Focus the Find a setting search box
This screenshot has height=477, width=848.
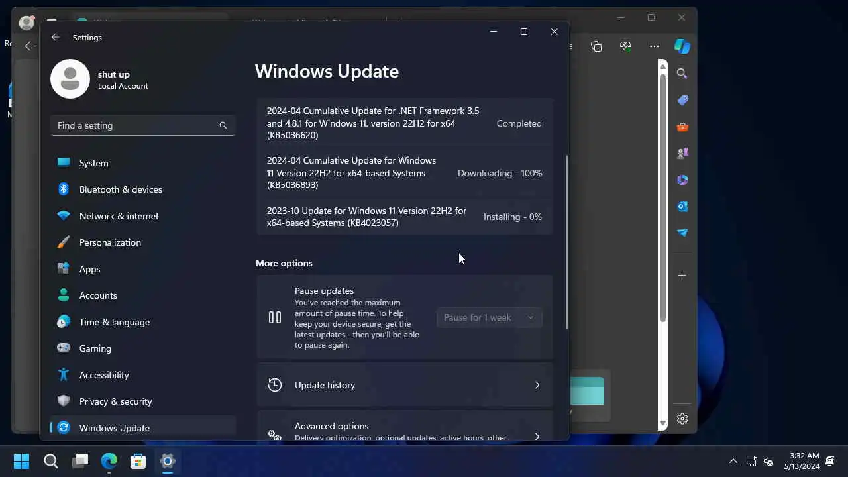click(x=143, y=125)
